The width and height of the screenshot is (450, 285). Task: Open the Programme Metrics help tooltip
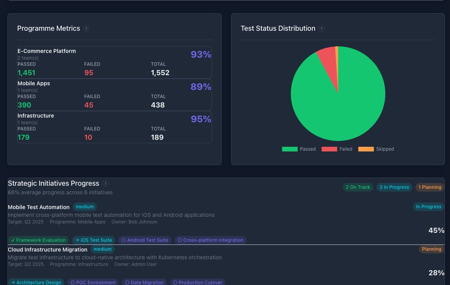click(x=86, y=28)
